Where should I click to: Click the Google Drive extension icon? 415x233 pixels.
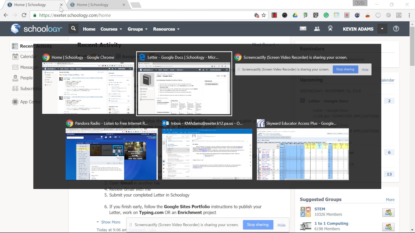[295, 15]
